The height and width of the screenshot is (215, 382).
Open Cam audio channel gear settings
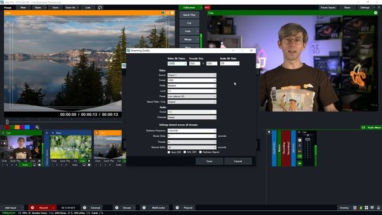coord(300,140)
